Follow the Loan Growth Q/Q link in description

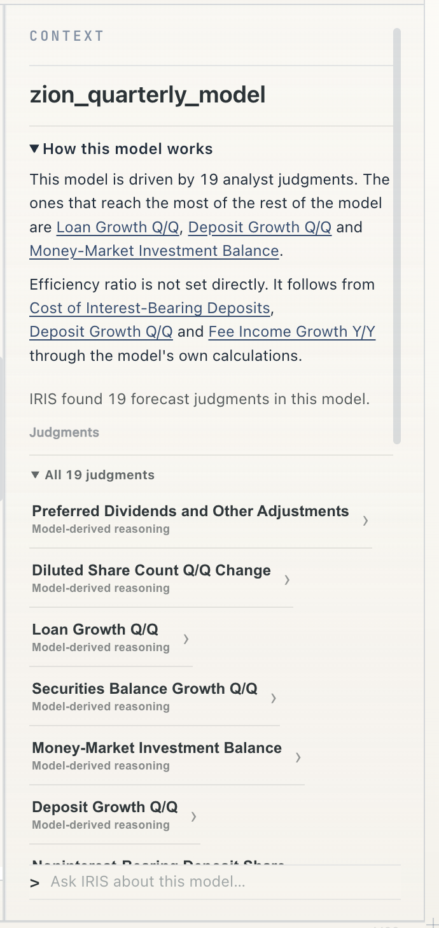(x=118, y=227)
